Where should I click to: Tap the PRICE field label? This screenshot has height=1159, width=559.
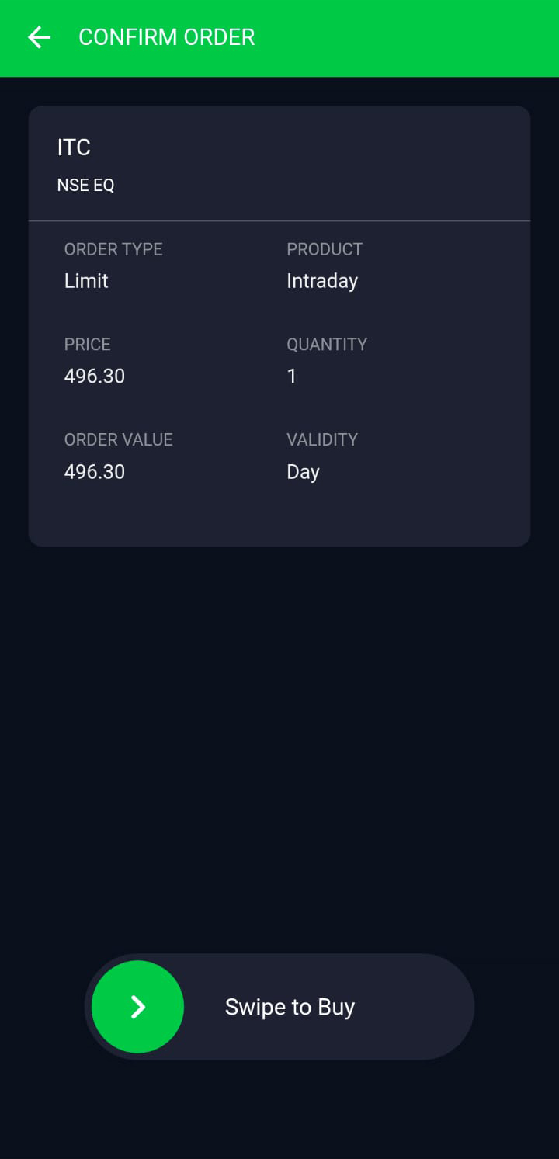tap(88, 344)
